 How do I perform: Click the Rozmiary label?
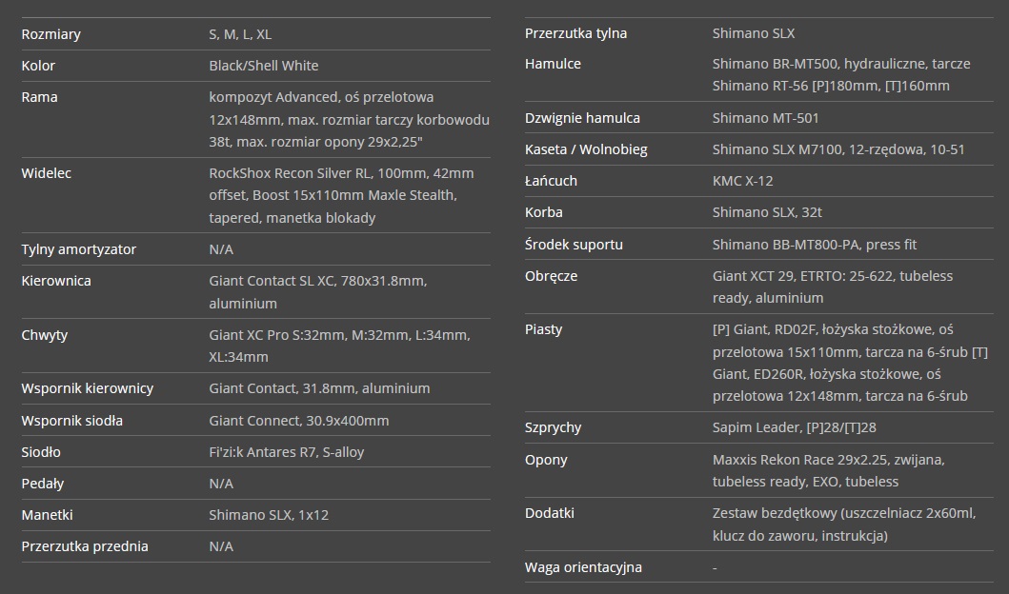tap(50, 34)
